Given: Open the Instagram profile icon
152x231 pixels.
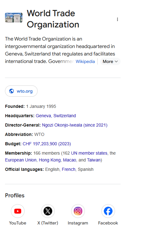Looking at the screenshot, I should (x=78, y=211).
